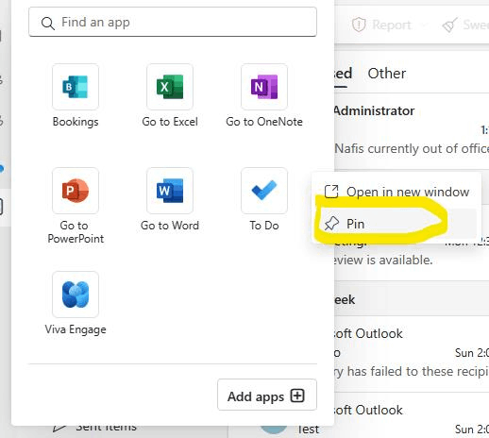The width and height of the screenshot is (489, 438).
Task: Click the Report toolbar button
Action: click(x=381, y=25)
